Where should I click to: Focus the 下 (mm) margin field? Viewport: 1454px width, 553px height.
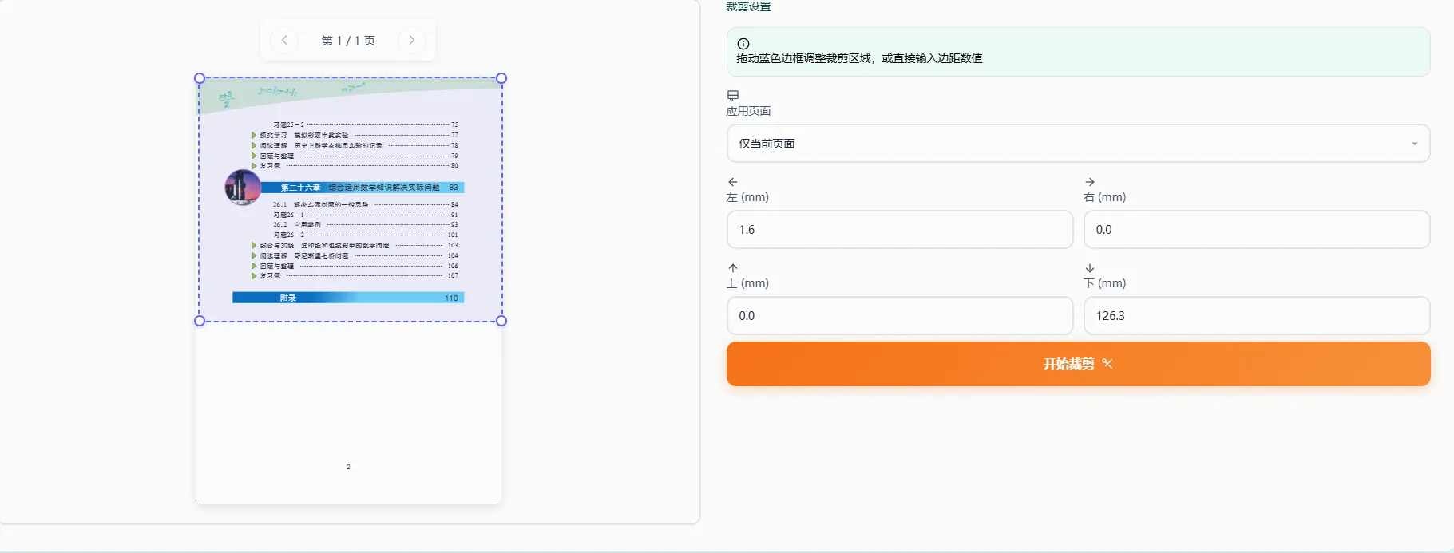(1257, 316)
